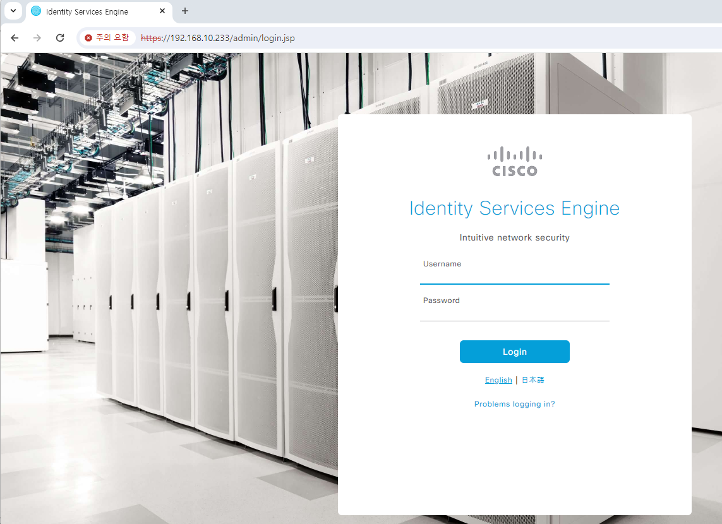Click the Cisco logo
The height and width of the screenshot is (524, 722).
pyautogui.click(x=515, y=162)
